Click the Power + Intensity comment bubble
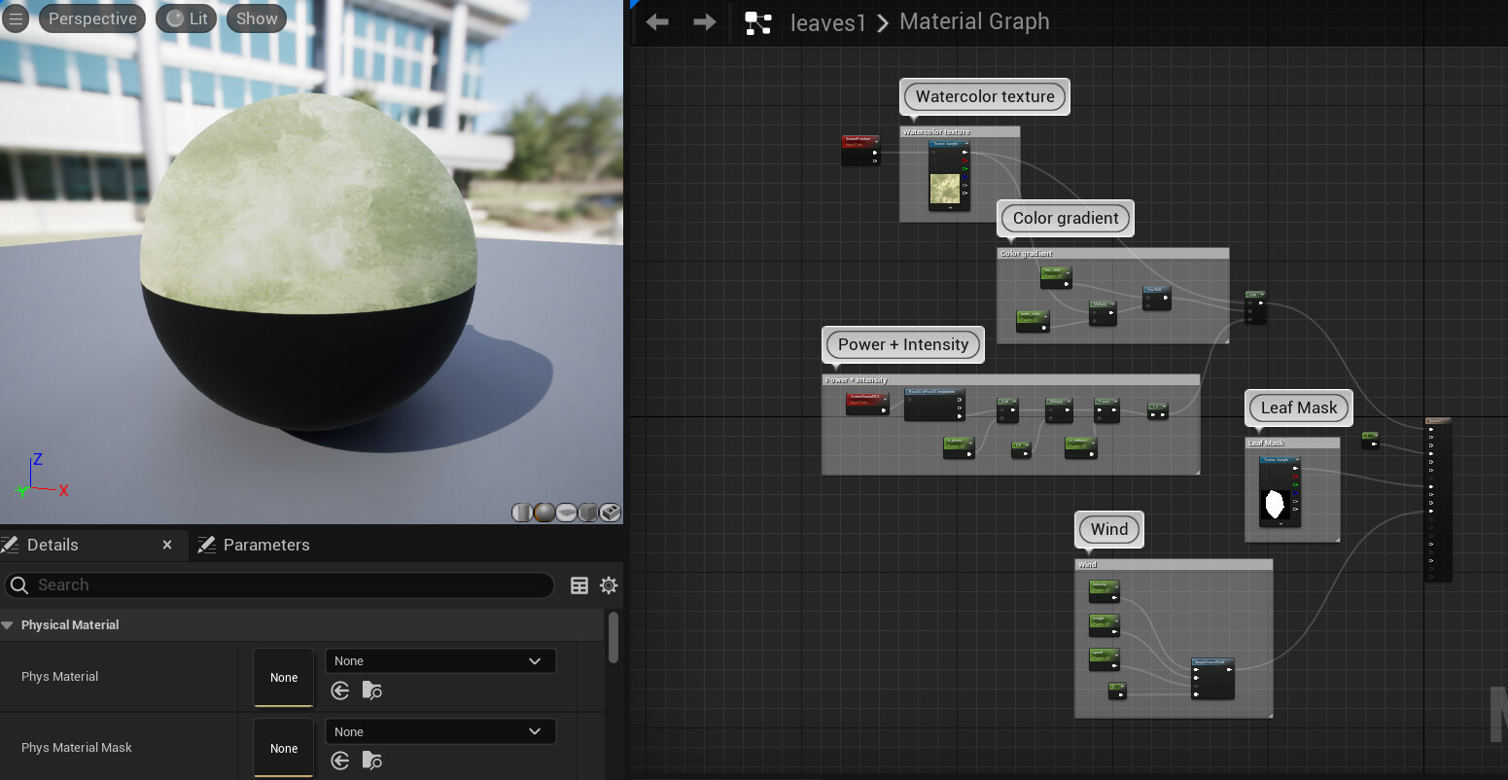 pyautogui.click(x=903, y=344)
